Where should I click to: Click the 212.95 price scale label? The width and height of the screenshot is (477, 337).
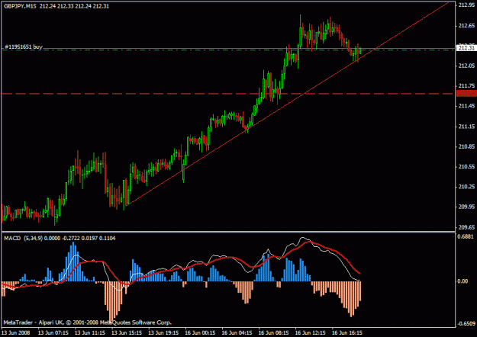point(466,5)
